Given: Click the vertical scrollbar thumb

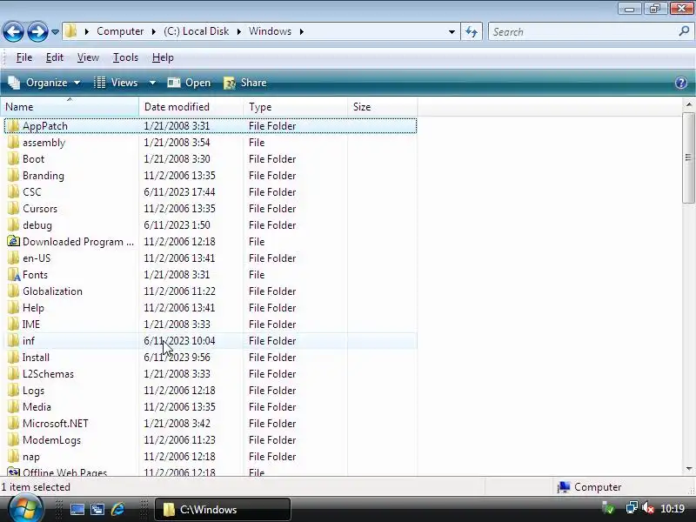Looking at the screenshot, I should (x=688, y=157).
